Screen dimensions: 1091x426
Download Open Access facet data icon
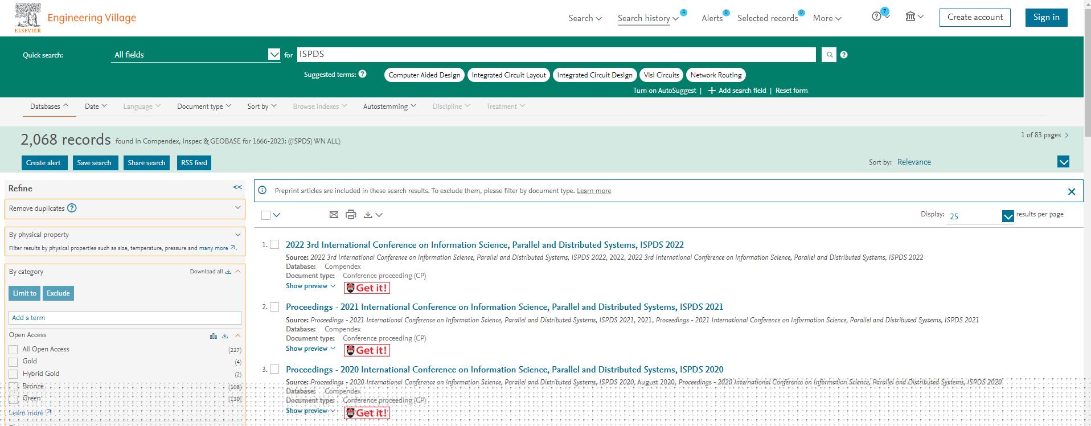click(225, 336)
